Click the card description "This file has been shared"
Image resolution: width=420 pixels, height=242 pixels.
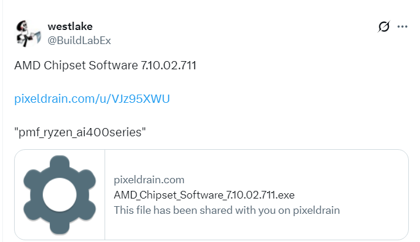point(227,210)
